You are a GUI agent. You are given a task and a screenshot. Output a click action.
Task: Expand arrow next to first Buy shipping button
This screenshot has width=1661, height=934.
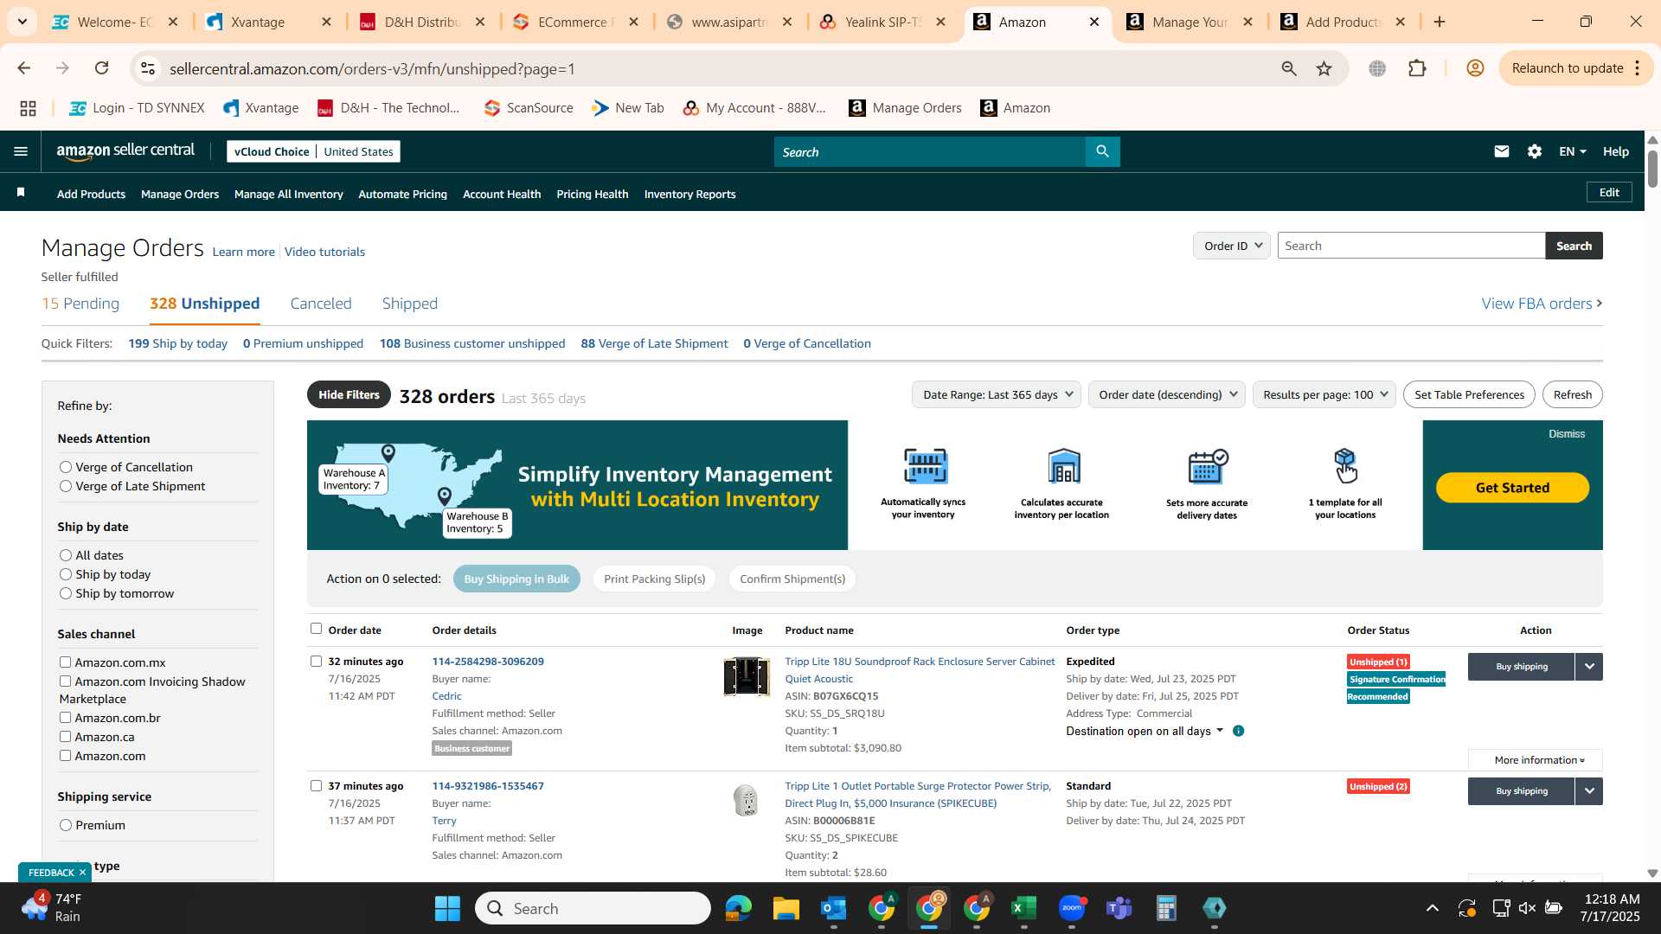pos(1589,667)
